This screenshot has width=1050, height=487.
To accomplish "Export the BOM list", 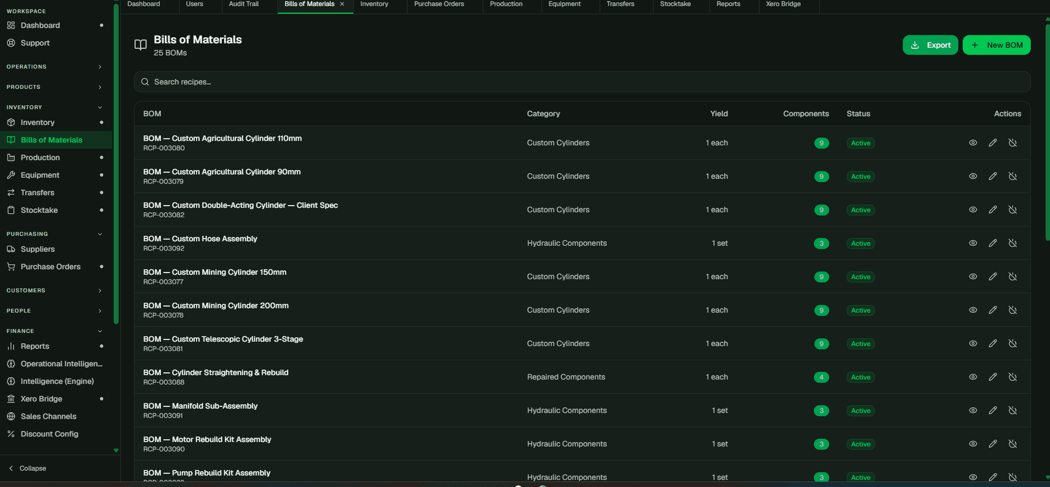I will tap(930, 45).
